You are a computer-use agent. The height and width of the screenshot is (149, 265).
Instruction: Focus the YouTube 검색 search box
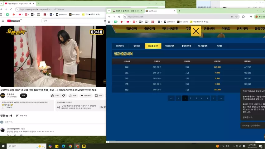pos(73,21)
